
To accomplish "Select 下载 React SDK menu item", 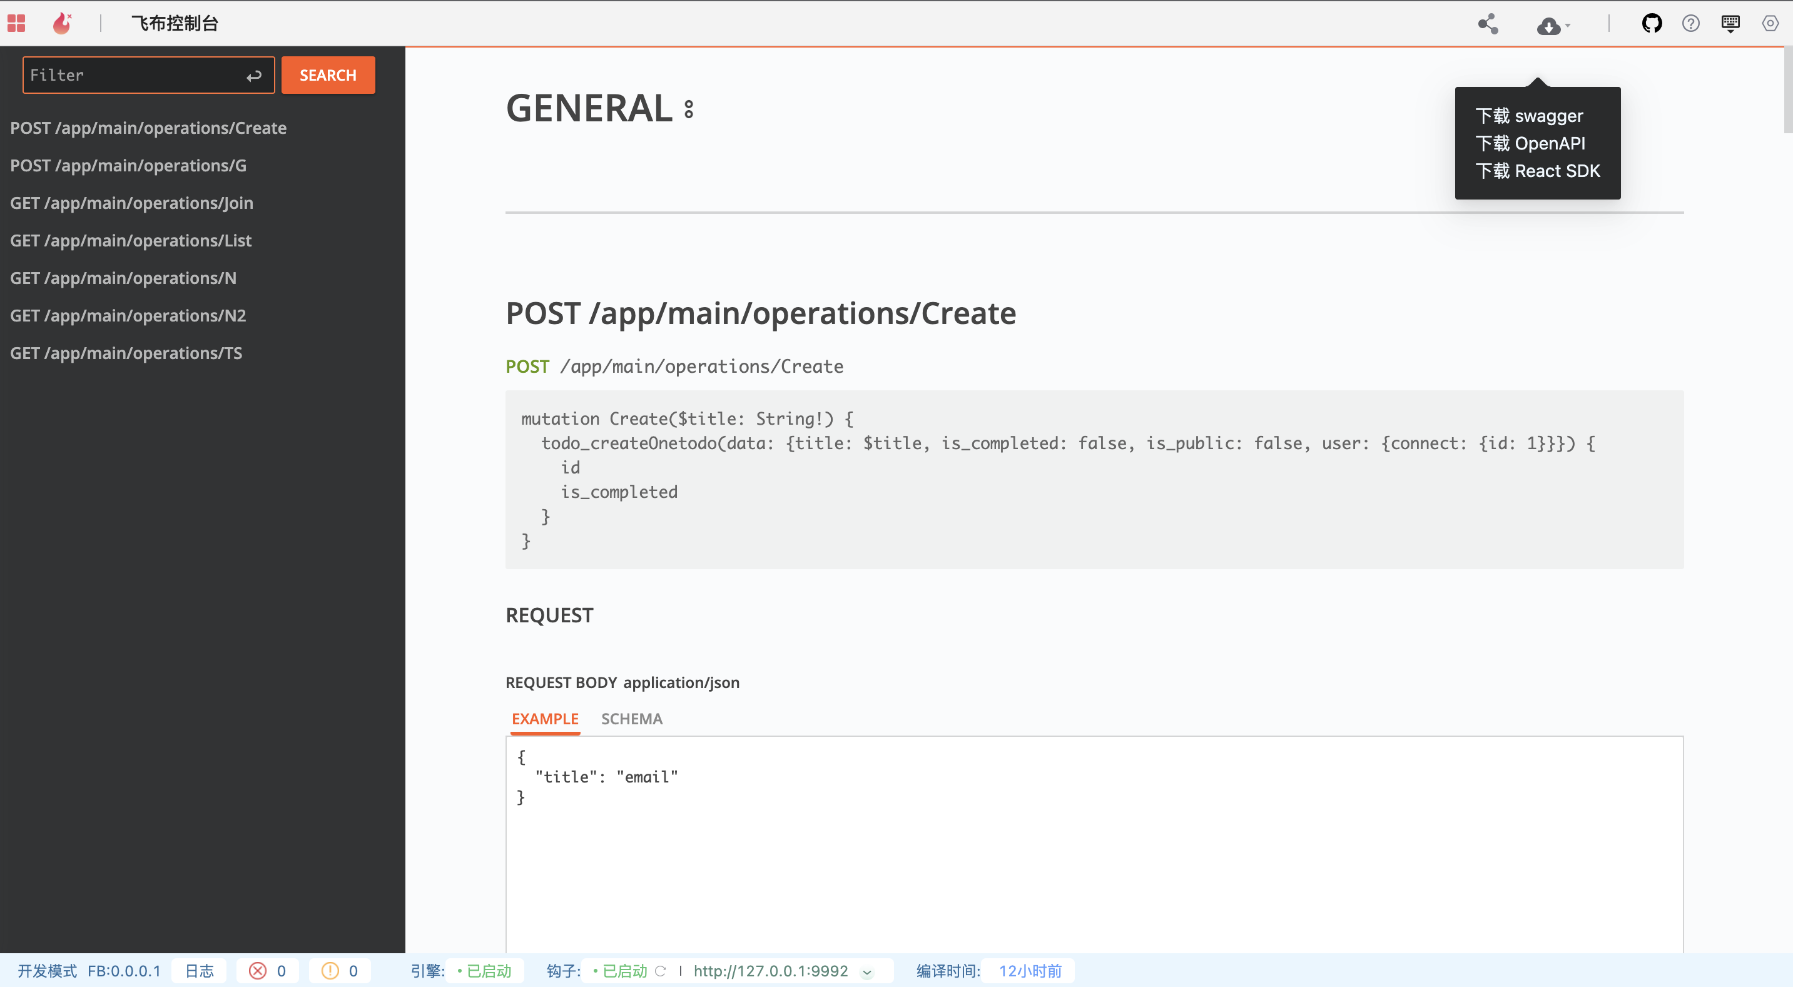I will point(1537,171).
